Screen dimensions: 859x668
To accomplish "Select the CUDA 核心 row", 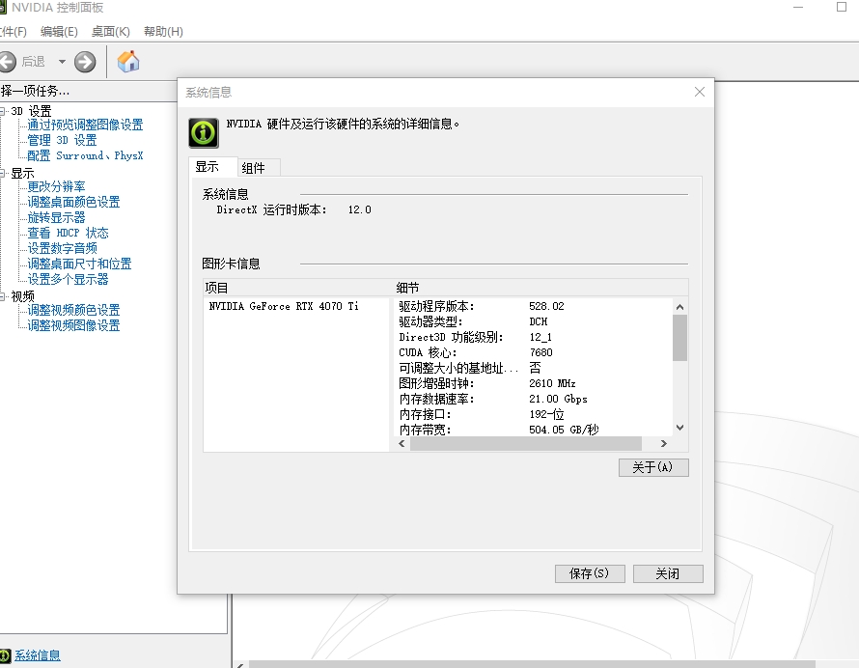I will [x=533, y=352].
